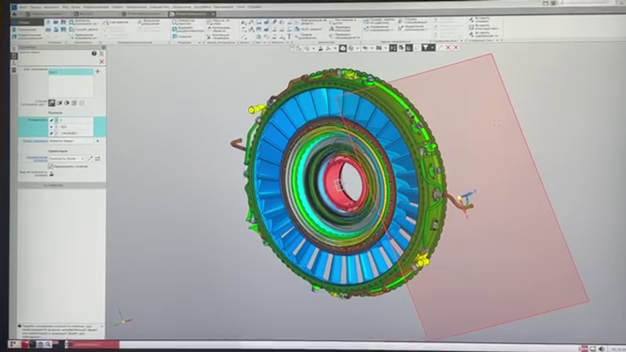Open the last menu in the menu bar
Screen dimensions: 626x352
(254, 7)
